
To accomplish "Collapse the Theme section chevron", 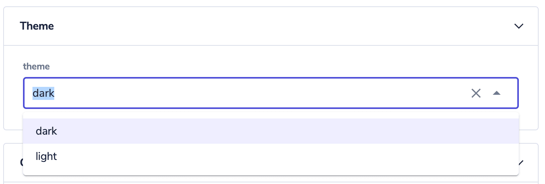I will pos(518,26).
